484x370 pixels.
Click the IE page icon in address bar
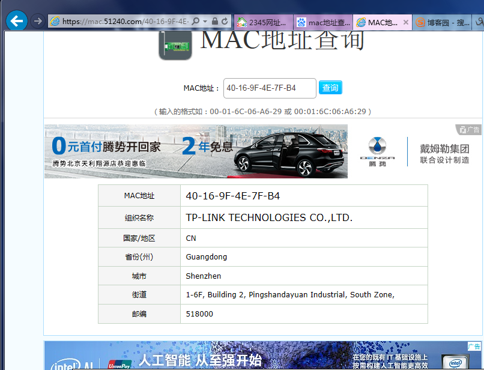point(55,21)
